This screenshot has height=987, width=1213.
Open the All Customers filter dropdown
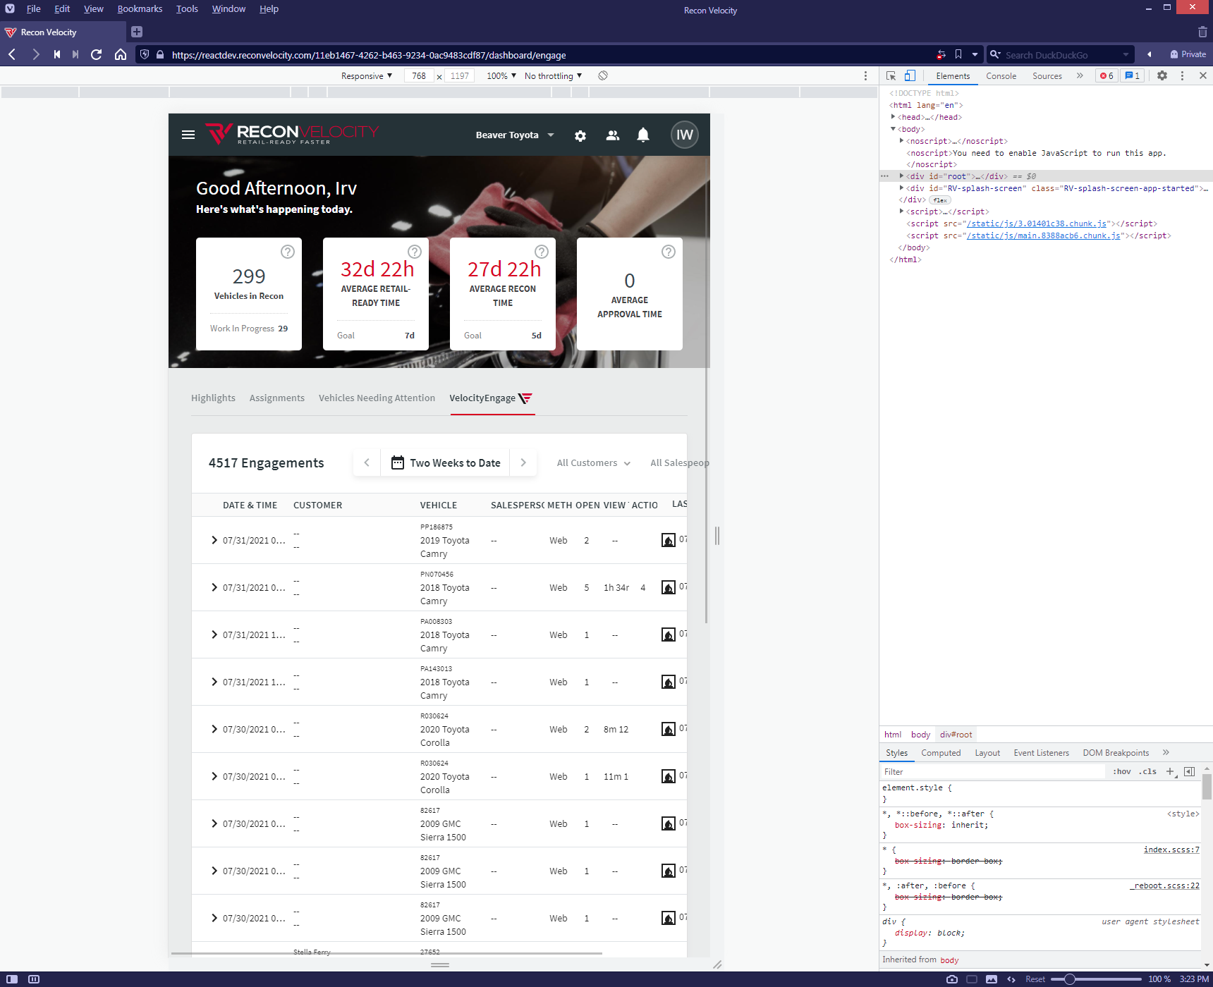tap(593, 462)
